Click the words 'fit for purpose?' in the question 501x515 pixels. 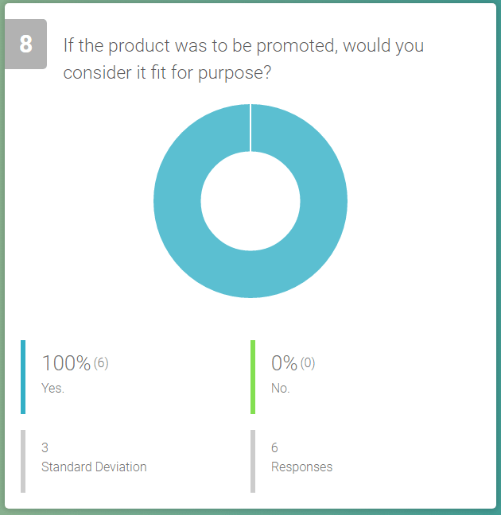(x=216, y=72)
